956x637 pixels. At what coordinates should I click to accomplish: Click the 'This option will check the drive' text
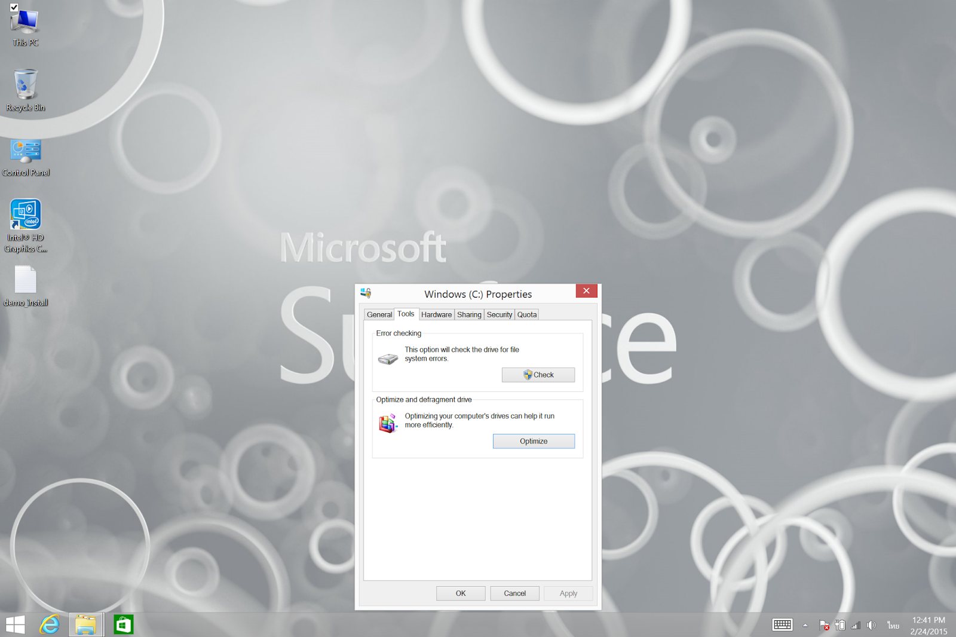(462, 354)
